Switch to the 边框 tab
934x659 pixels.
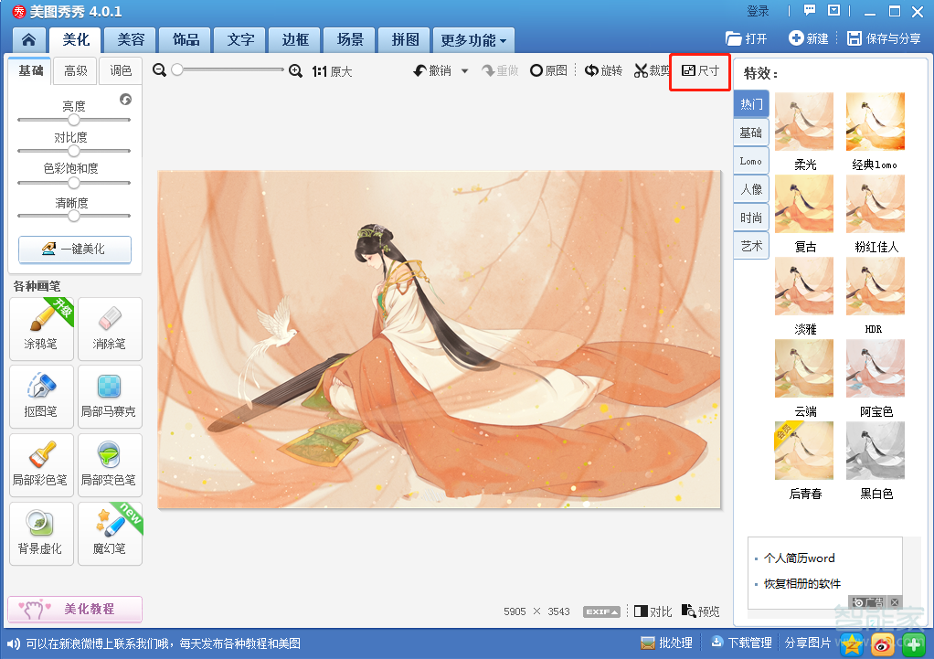295,40
